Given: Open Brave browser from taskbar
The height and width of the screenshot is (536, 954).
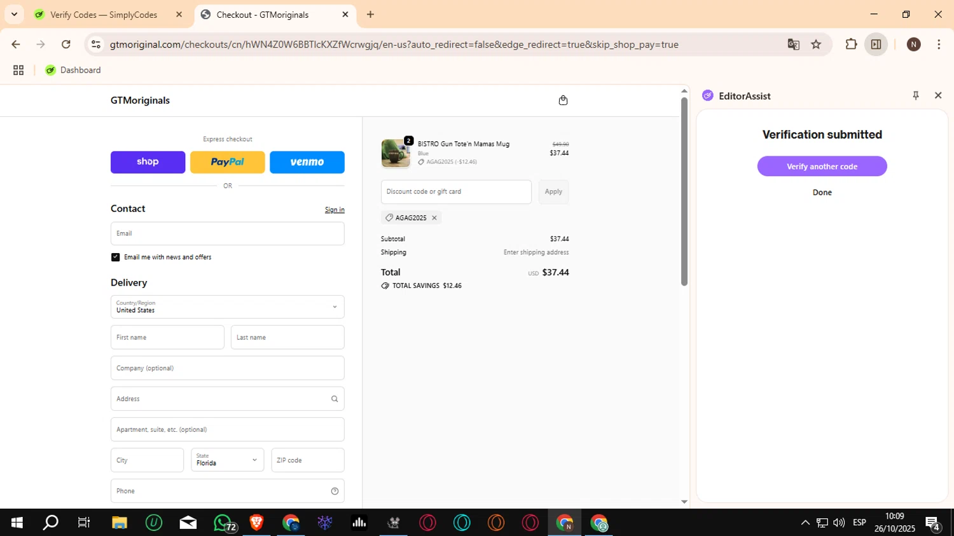Looking at the screenshot, I should coord(257,523).
